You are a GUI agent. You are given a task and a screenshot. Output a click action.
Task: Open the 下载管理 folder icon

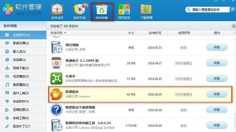click(146, 12)
